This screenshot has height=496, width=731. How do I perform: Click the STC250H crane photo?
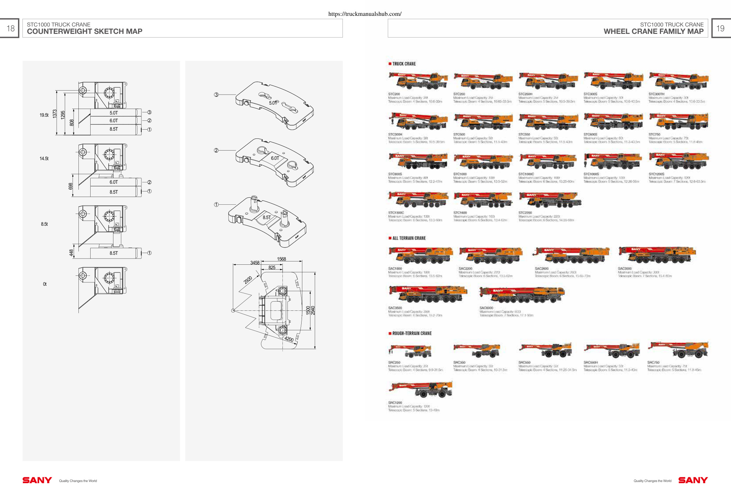[548, 81]
